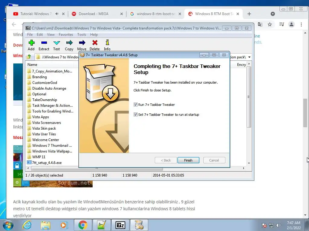
Task: Click the Copy icon in 7-Zip toolbar
Action: point(69,45)
